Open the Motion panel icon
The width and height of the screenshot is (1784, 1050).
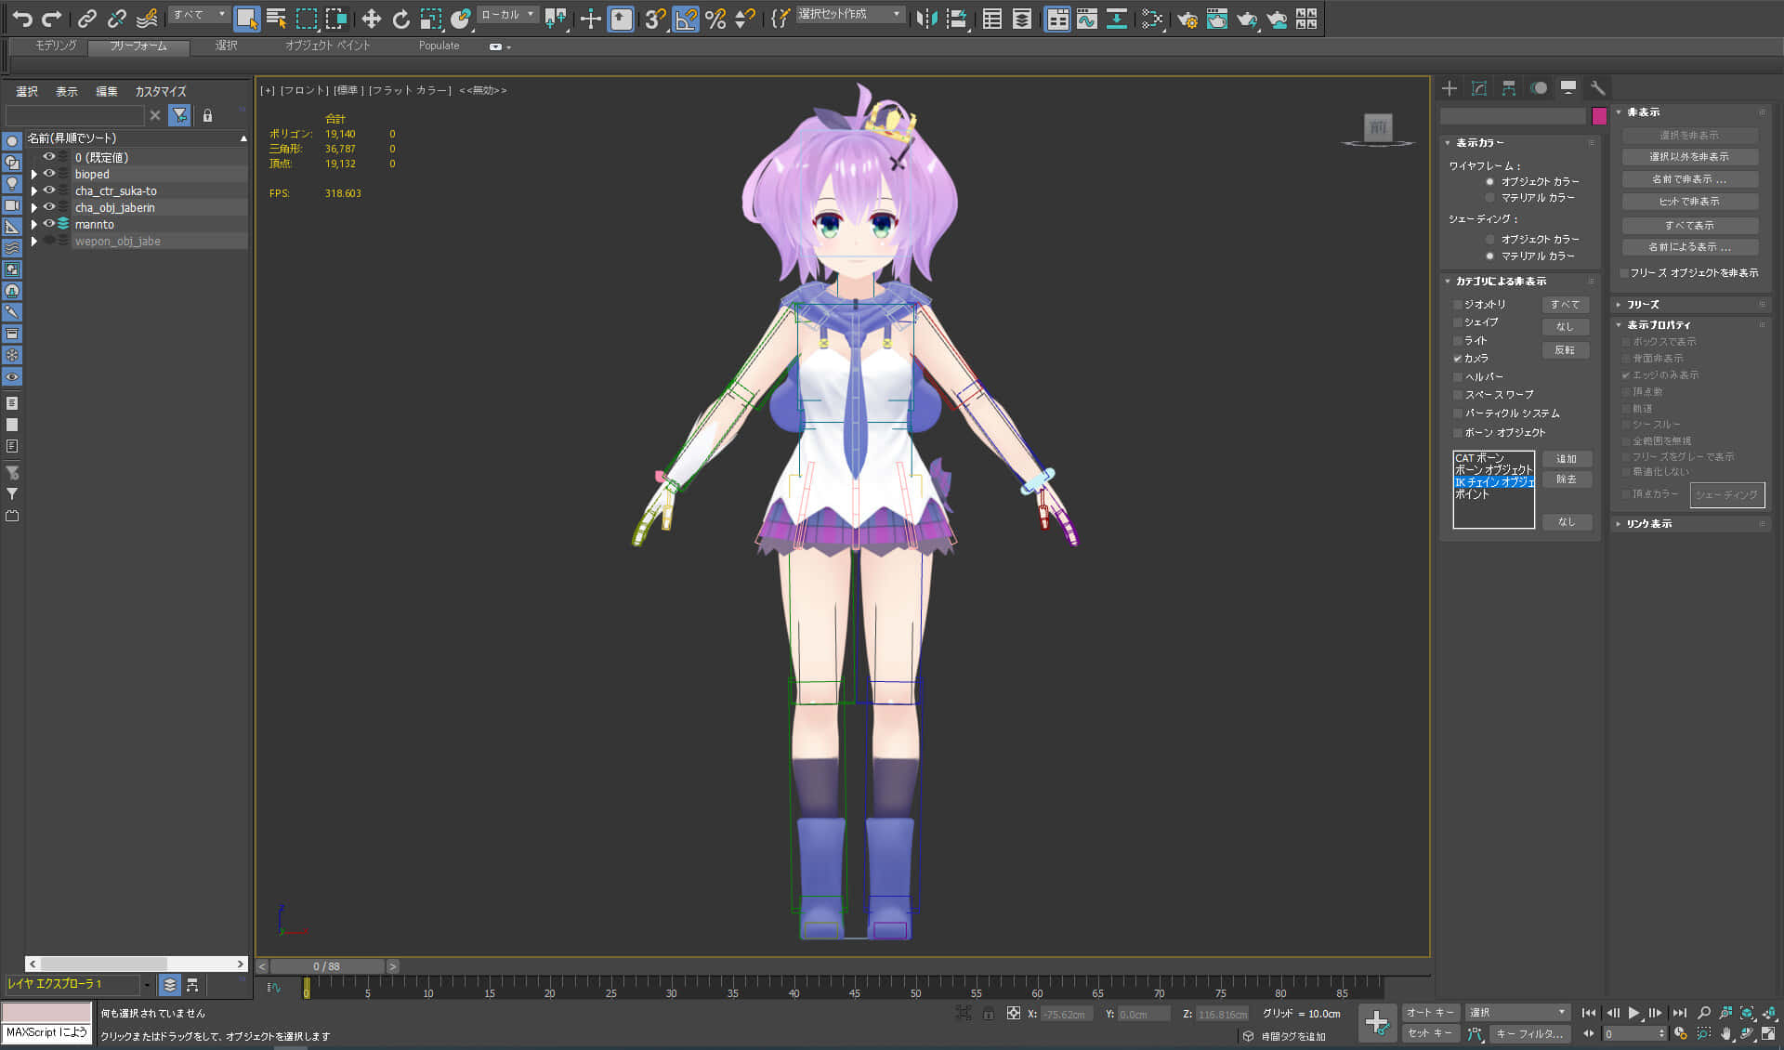(1539, 88)
